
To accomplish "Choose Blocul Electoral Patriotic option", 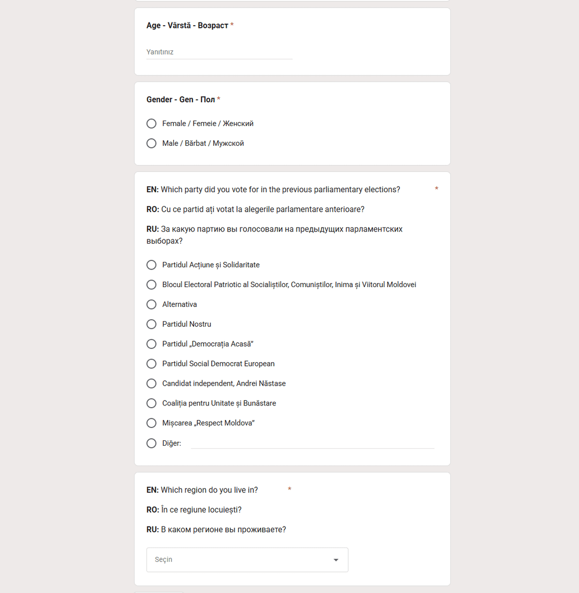I will click(x=151, y=285).
